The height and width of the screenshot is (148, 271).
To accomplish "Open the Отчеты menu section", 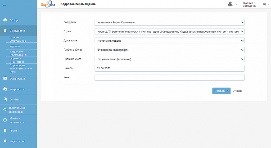I will [x=19, y=99].
